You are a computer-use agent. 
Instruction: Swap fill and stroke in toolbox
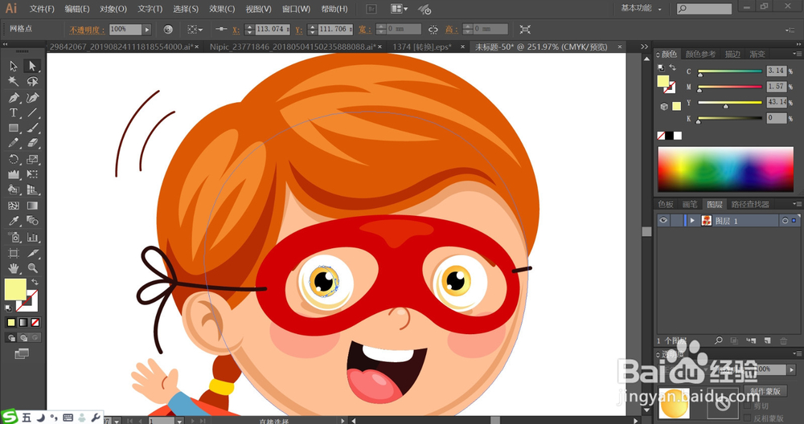35,282
